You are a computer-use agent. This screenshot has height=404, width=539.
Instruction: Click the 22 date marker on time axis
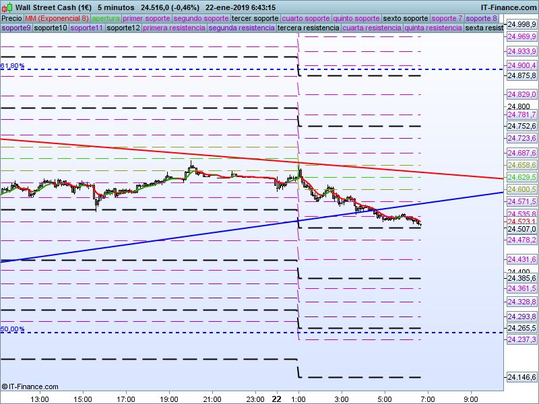pyautogui.click(x=277, y=399)
